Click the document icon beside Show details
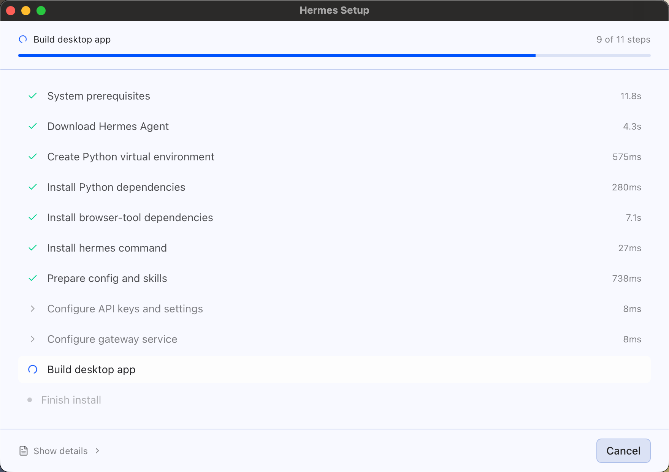 24,451
